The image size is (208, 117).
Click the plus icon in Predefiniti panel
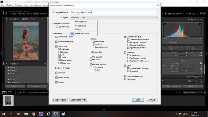tap(45, 64)
